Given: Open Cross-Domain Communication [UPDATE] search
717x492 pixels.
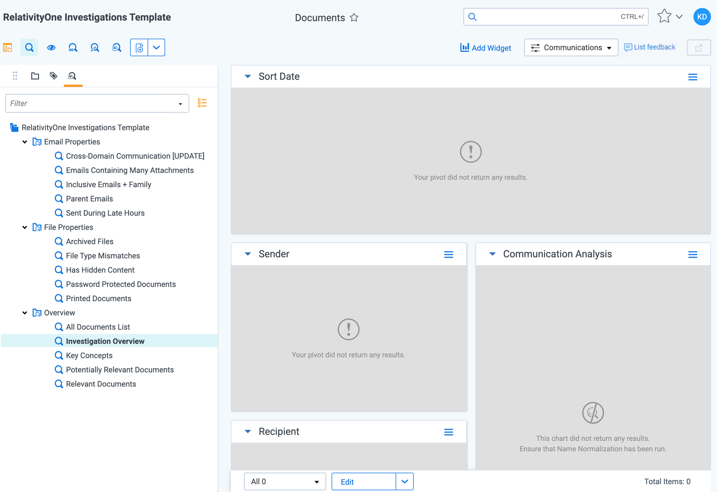Looking at the screenshot, I should [135, 156].
